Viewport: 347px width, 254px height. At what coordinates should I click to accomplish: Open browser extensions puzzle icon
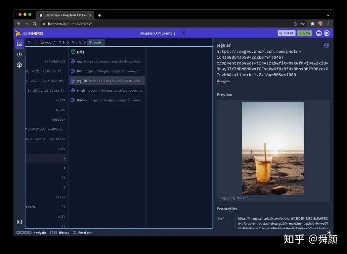click(x=313, y=24)
